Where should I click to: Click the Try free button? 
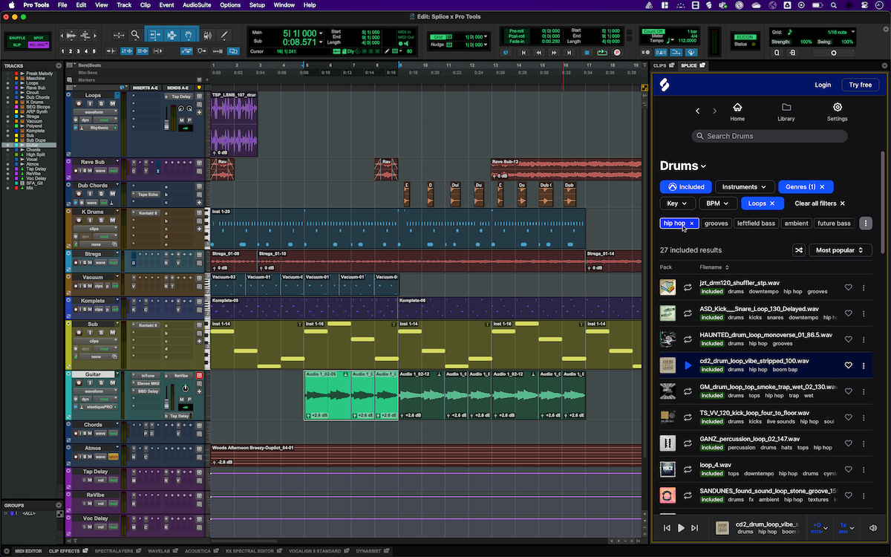click(x=860, y=85)
